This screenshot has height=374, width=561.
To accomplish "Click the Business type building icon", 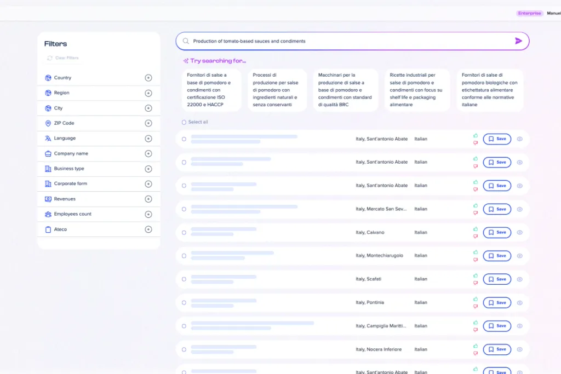I will pyautogui.click(x=48, y=169).
